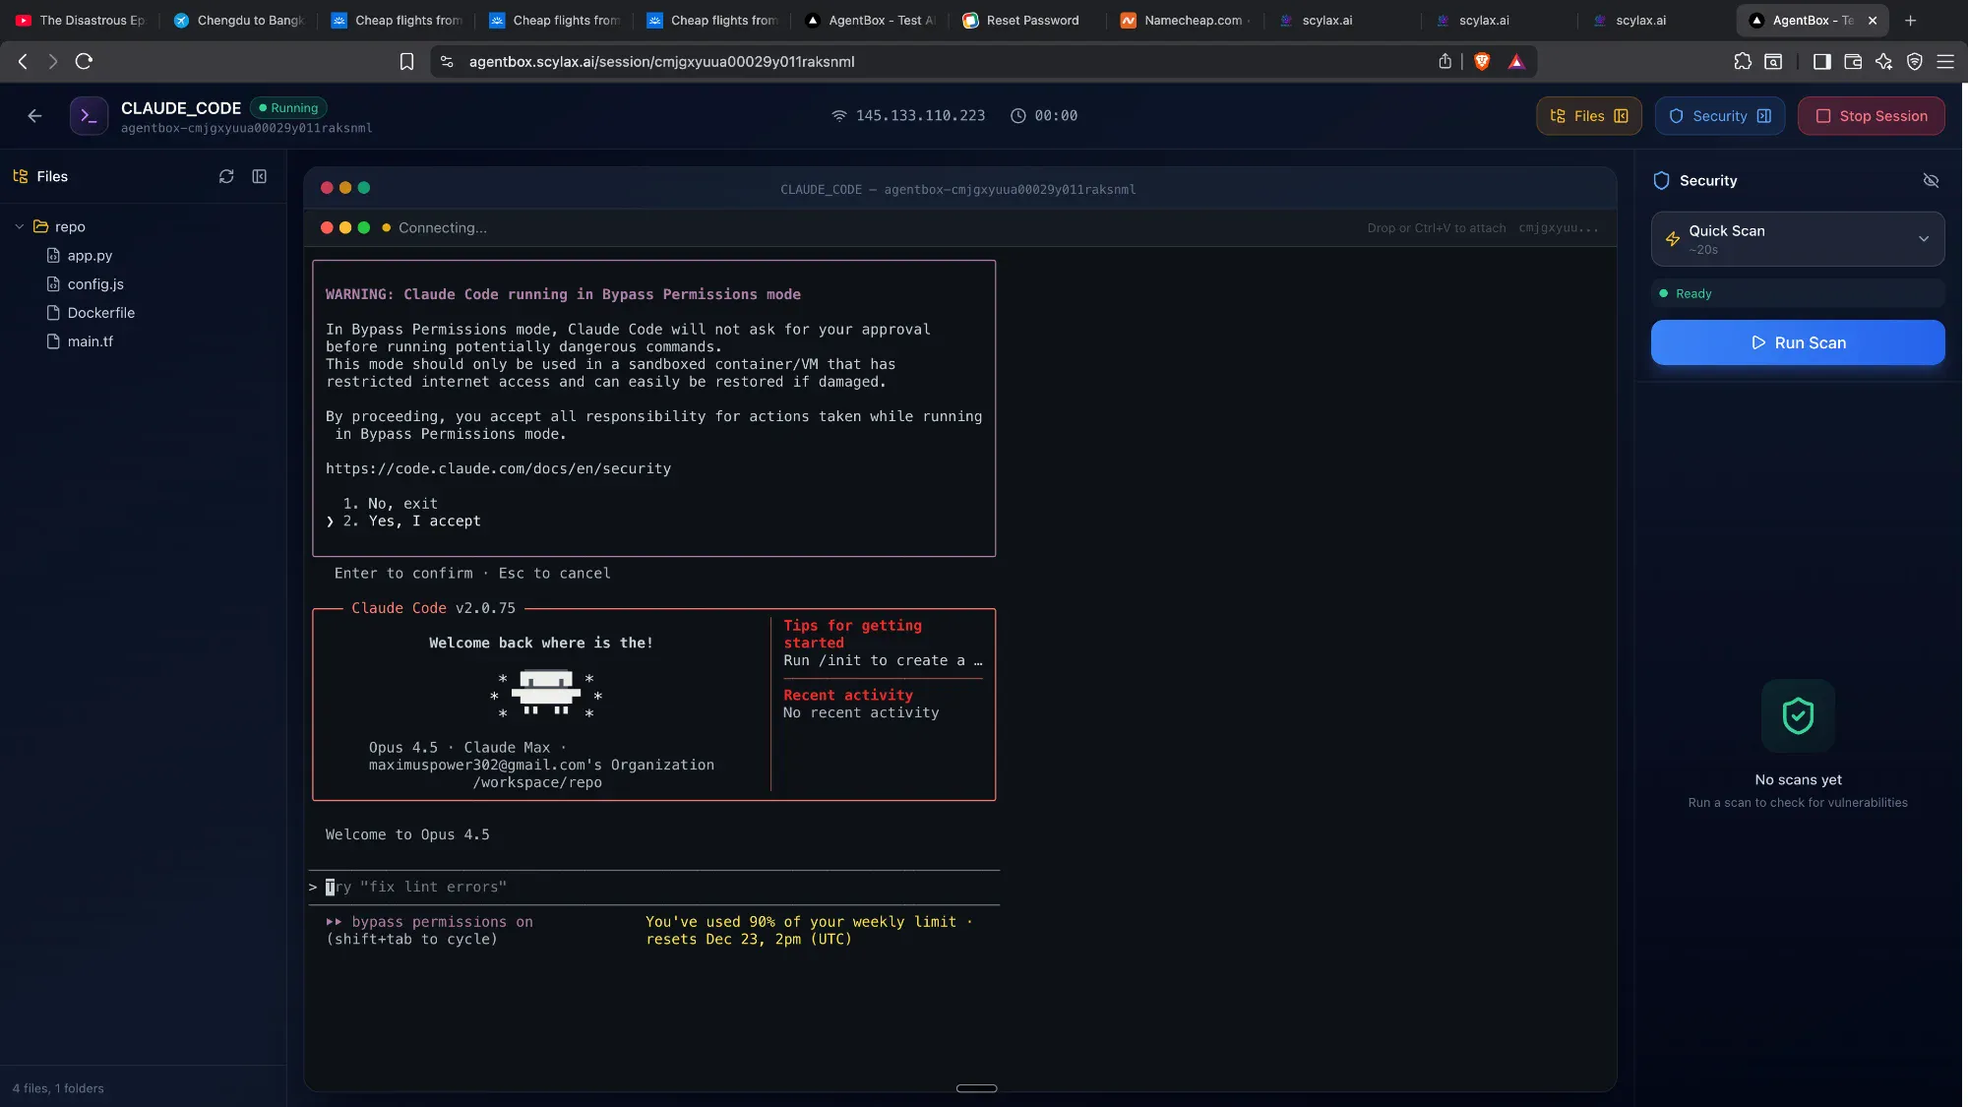
Task: Click the back arrow beside CLAUDE_CODE
Action: 35,116
